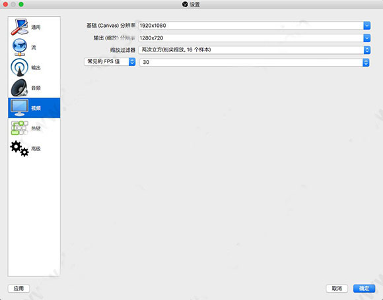Open the 输出 Output broadcast icon

tap(19, 67)
